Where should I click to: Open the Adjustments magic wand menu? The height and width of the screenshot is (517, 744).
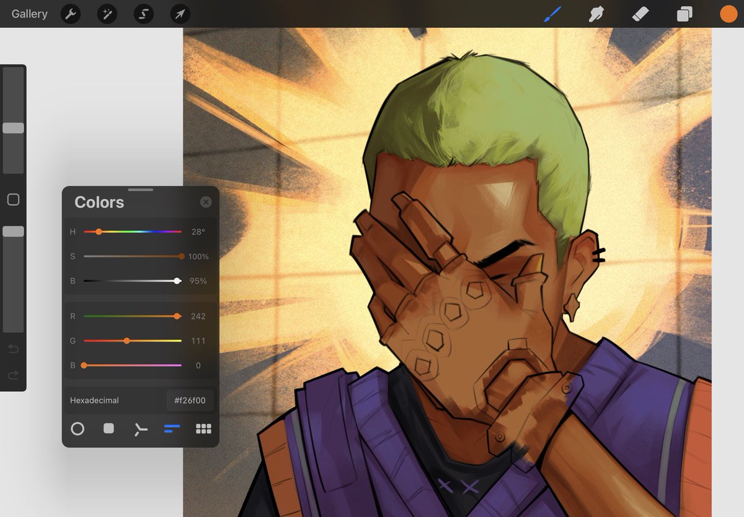point(107,14)
